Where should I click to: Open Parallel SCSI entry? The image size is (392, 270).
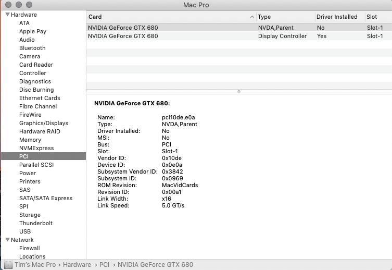tap(36, 165)
